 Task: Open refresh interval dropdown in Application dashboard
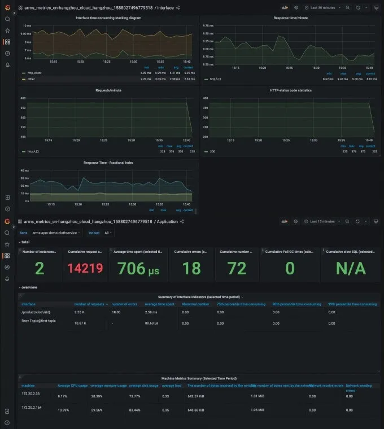[366, 221]
